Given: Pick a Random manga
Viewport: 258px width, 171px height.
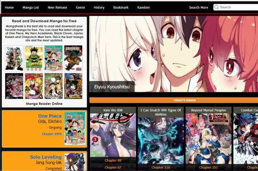Looking at the screenshot, I should pos(143,8).
